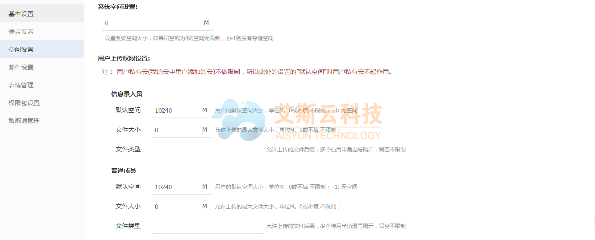Click the 用户上传权限设置 section heading
Image resolution: width=595 pixels, height=240 pixels.
point(124,58)
